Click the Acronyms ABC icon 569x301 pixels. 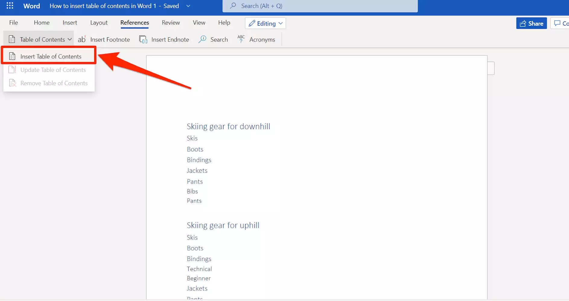(x=241, y=39)
